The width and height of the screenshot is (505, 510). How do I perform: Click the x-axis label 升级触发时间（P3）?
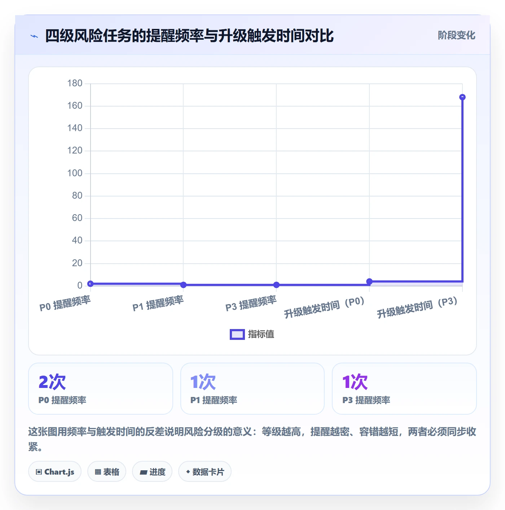coord(418,307)
